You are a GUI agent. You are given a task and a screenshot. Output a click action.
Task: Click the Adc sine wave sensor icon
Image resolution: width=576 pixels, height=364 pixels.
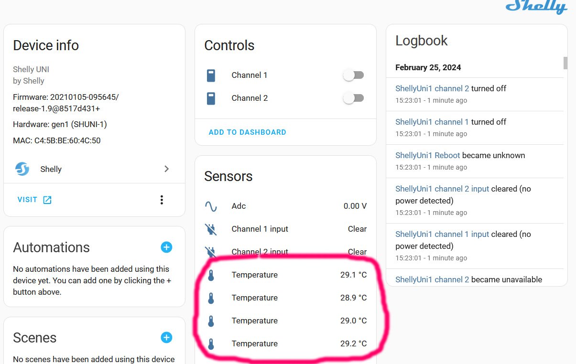tap(211, 206)
